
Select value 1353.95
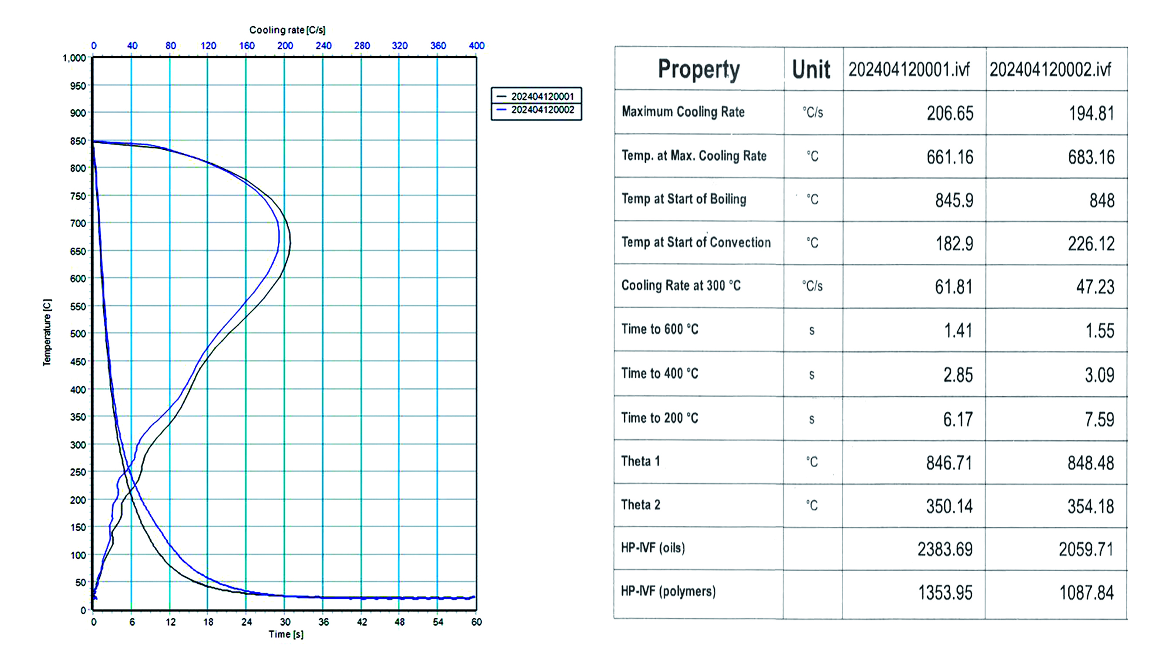[x=945, y=593]
